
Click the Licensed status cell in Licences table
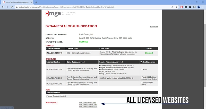tap(149, 53)
